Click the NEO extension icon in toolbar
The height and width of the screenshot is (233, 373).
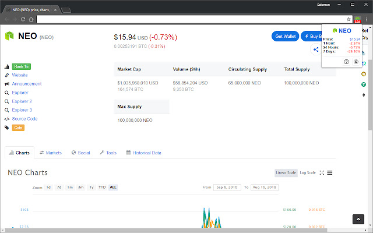tap(357, 19)
